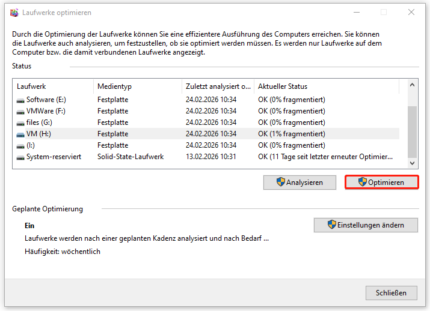Click the drive icon next to System-reserviert

[x=20, y=157]
